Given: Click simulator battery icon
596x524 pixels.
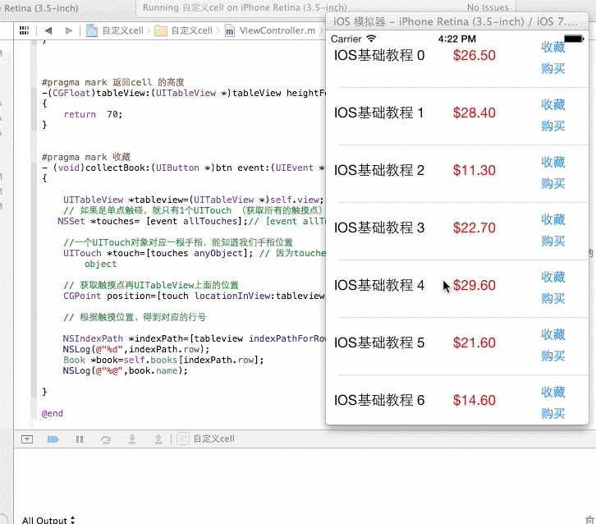Looking at the screenshot, I should pos(574,39).
